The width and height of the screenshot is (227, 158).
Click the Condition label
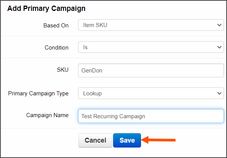tap(57, 48)
